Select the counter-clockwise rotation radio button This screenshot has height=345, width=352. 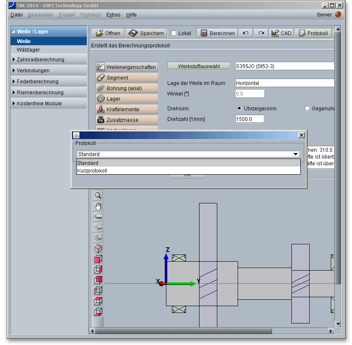click(x=307, y=109)
